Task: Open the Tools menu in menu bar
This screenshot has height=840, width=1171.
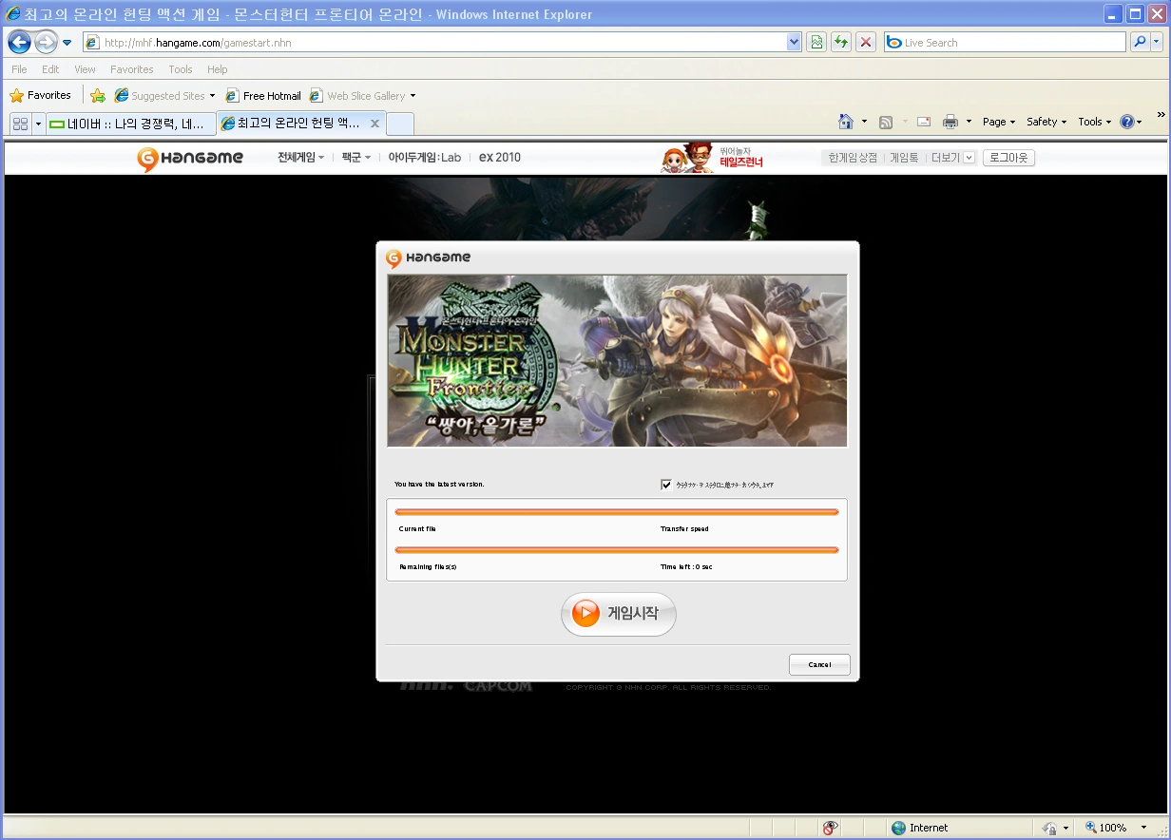Action: [181, 69]
